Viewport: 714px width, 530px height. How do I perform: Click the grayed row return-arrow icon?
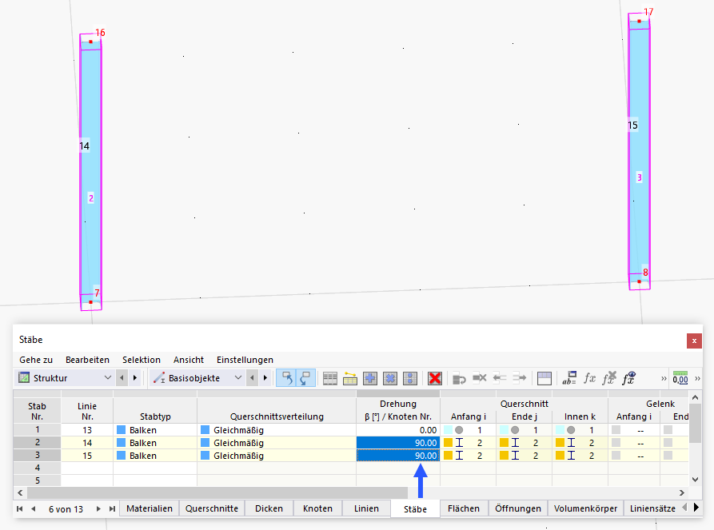[x=459, y=378]
